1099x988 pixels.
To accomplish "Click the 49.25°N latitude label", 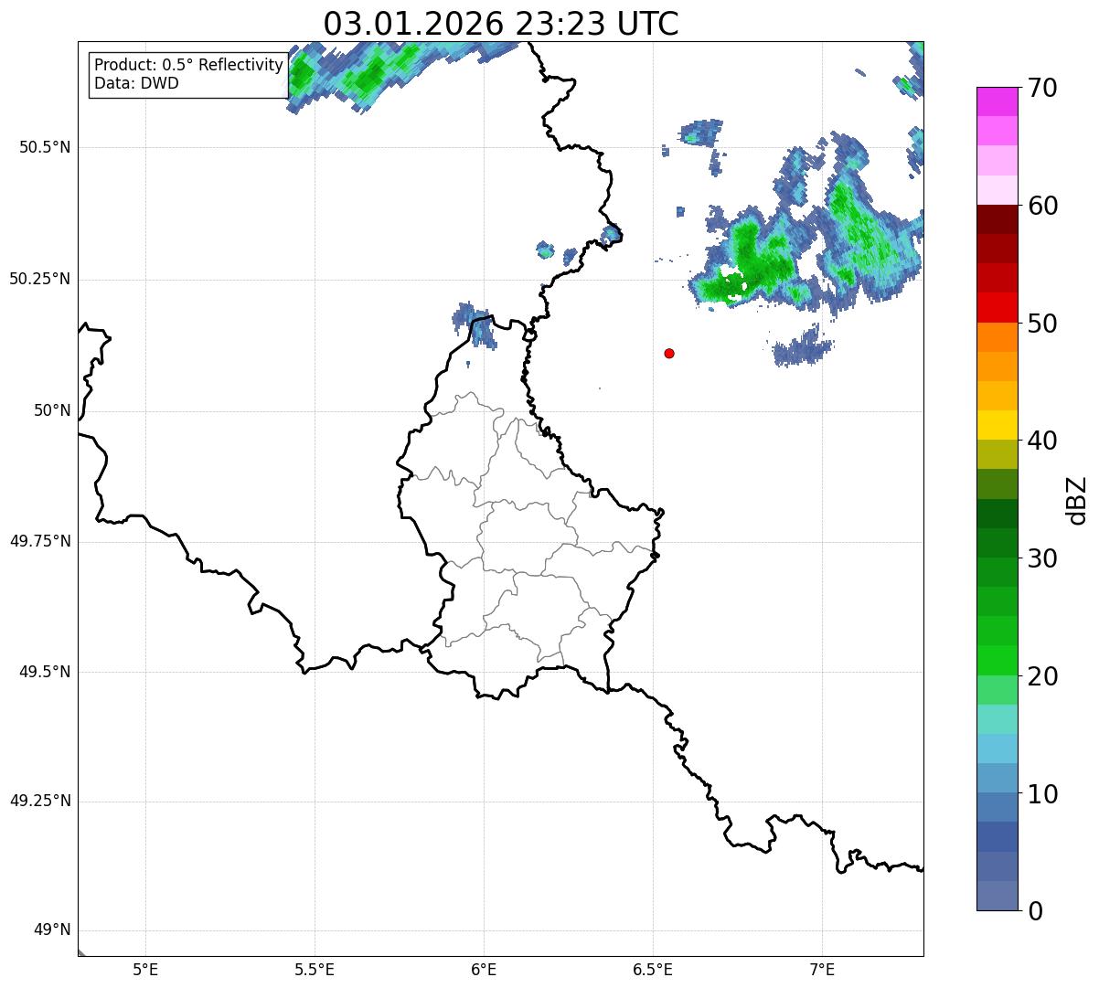I will click(x=39, y=802).
